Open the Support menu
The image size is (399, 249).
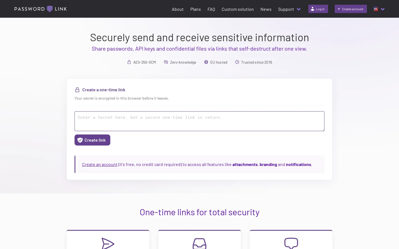[286, 9]
